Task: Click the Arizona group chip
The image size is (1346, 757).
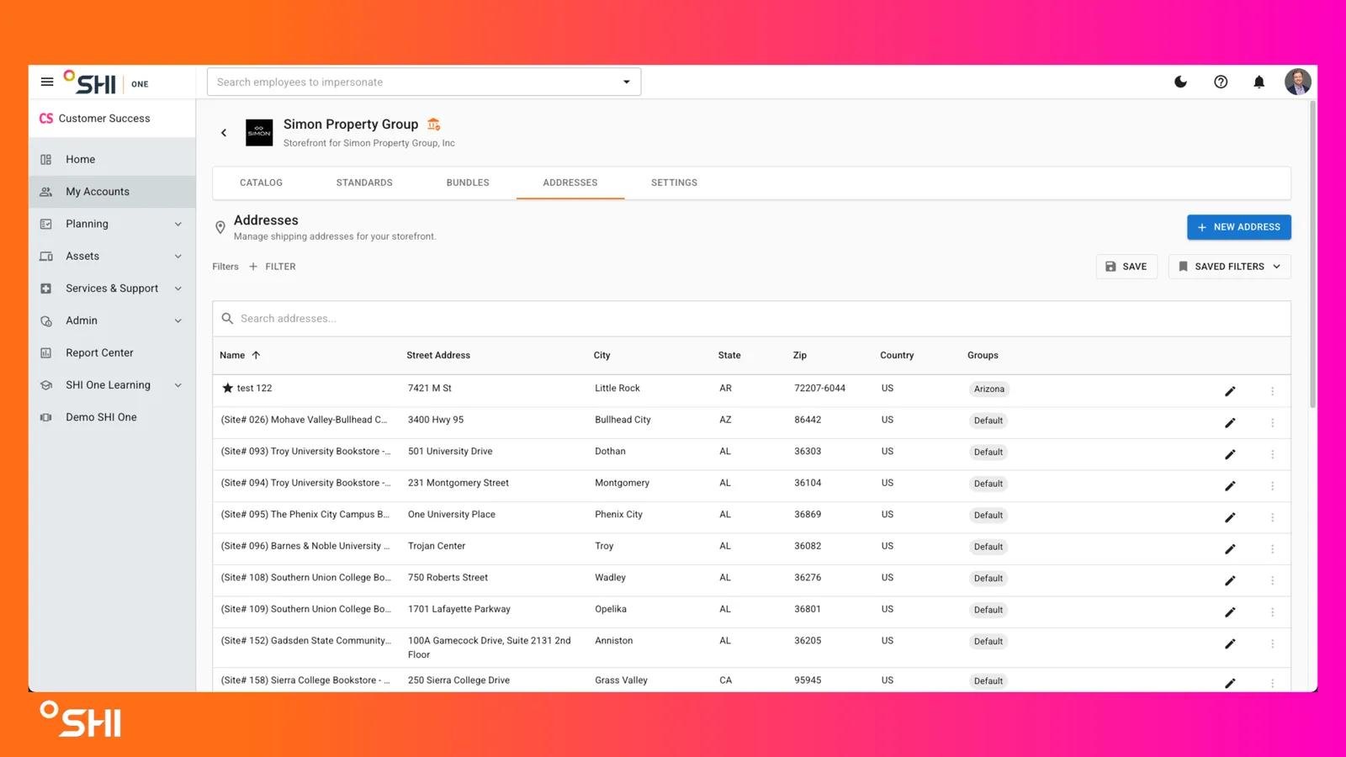Action: coord(988,389)
